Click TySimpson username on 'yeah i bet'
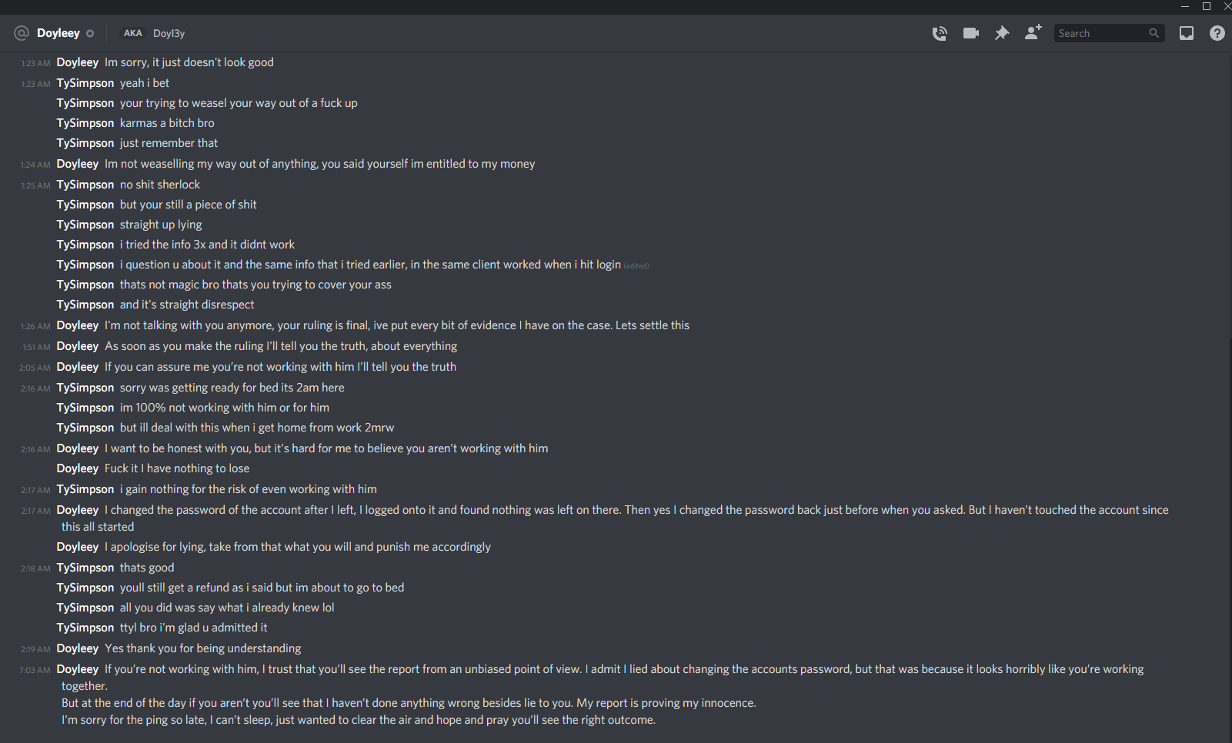The image size is (1232, 743). [85, 83]
